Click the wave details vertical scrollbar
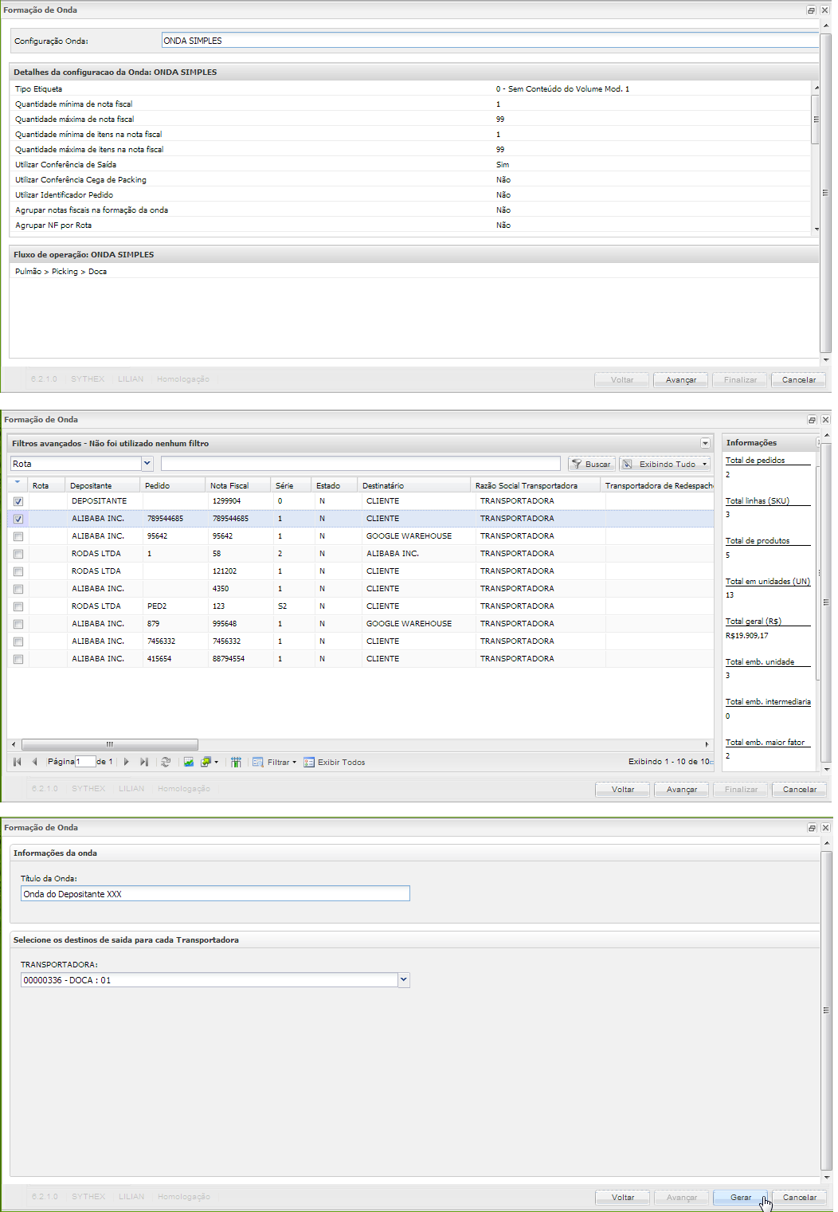The width and height of the screenshot is (838, 1212). pyautogui.click(x=816, y=119)
